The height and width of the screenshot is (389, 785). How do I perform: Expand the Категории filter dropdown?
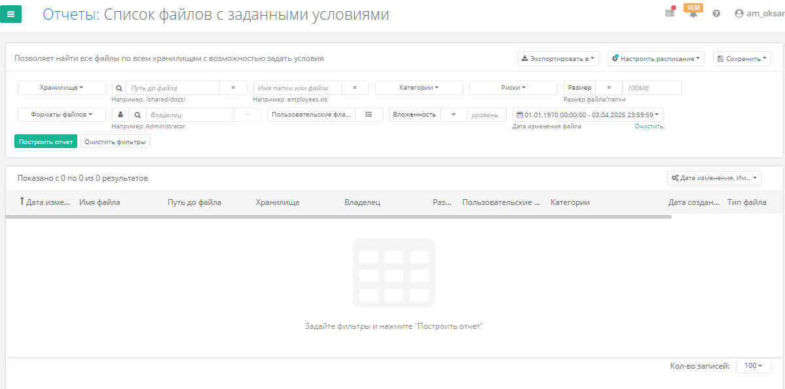tap(419, 88)
